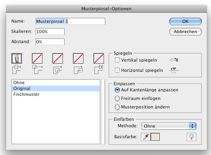This screenshot has height=155, width=211.
Task: Open the Methode dropdown menu
Action: click(168, 126)
